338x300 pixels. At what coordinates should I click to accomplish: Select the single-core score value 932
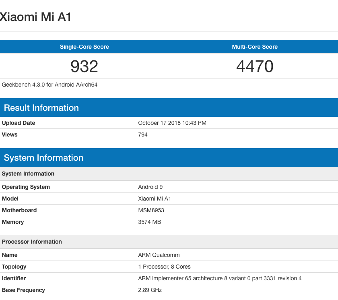(x=84, y=66)
